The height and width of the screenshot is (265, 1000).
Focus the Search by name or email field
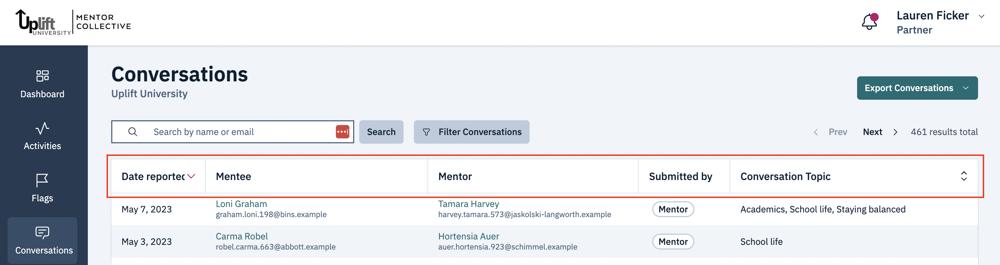241,132
